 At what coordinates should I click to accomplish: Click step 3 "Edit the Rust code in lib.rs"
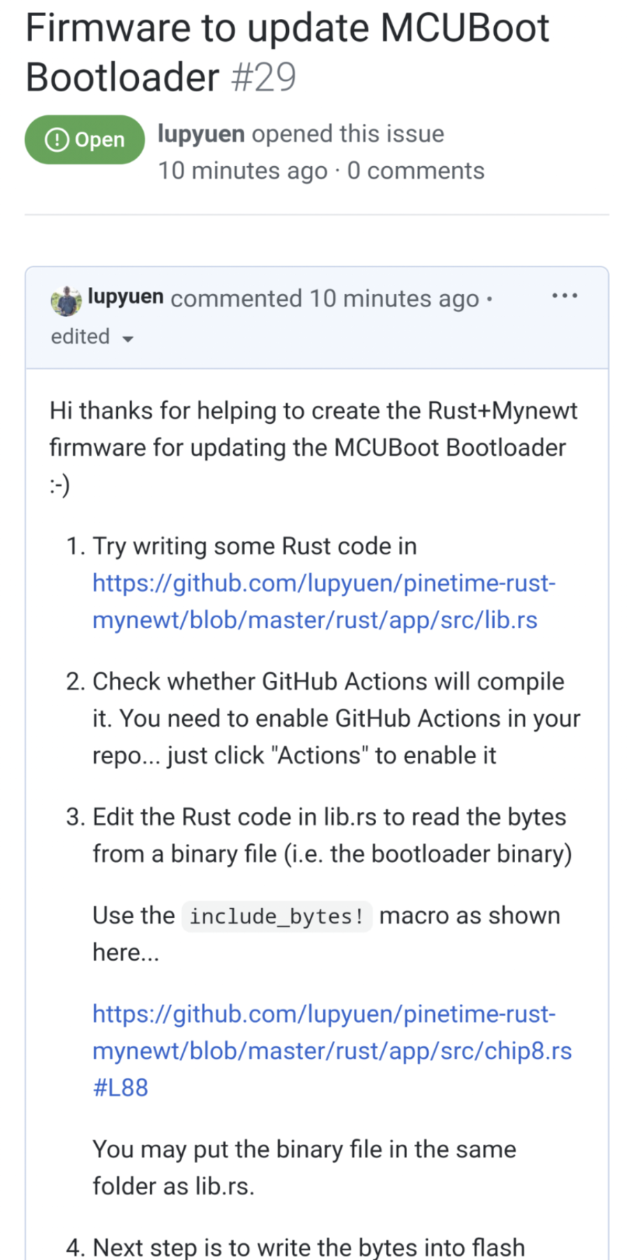point(332,835)
